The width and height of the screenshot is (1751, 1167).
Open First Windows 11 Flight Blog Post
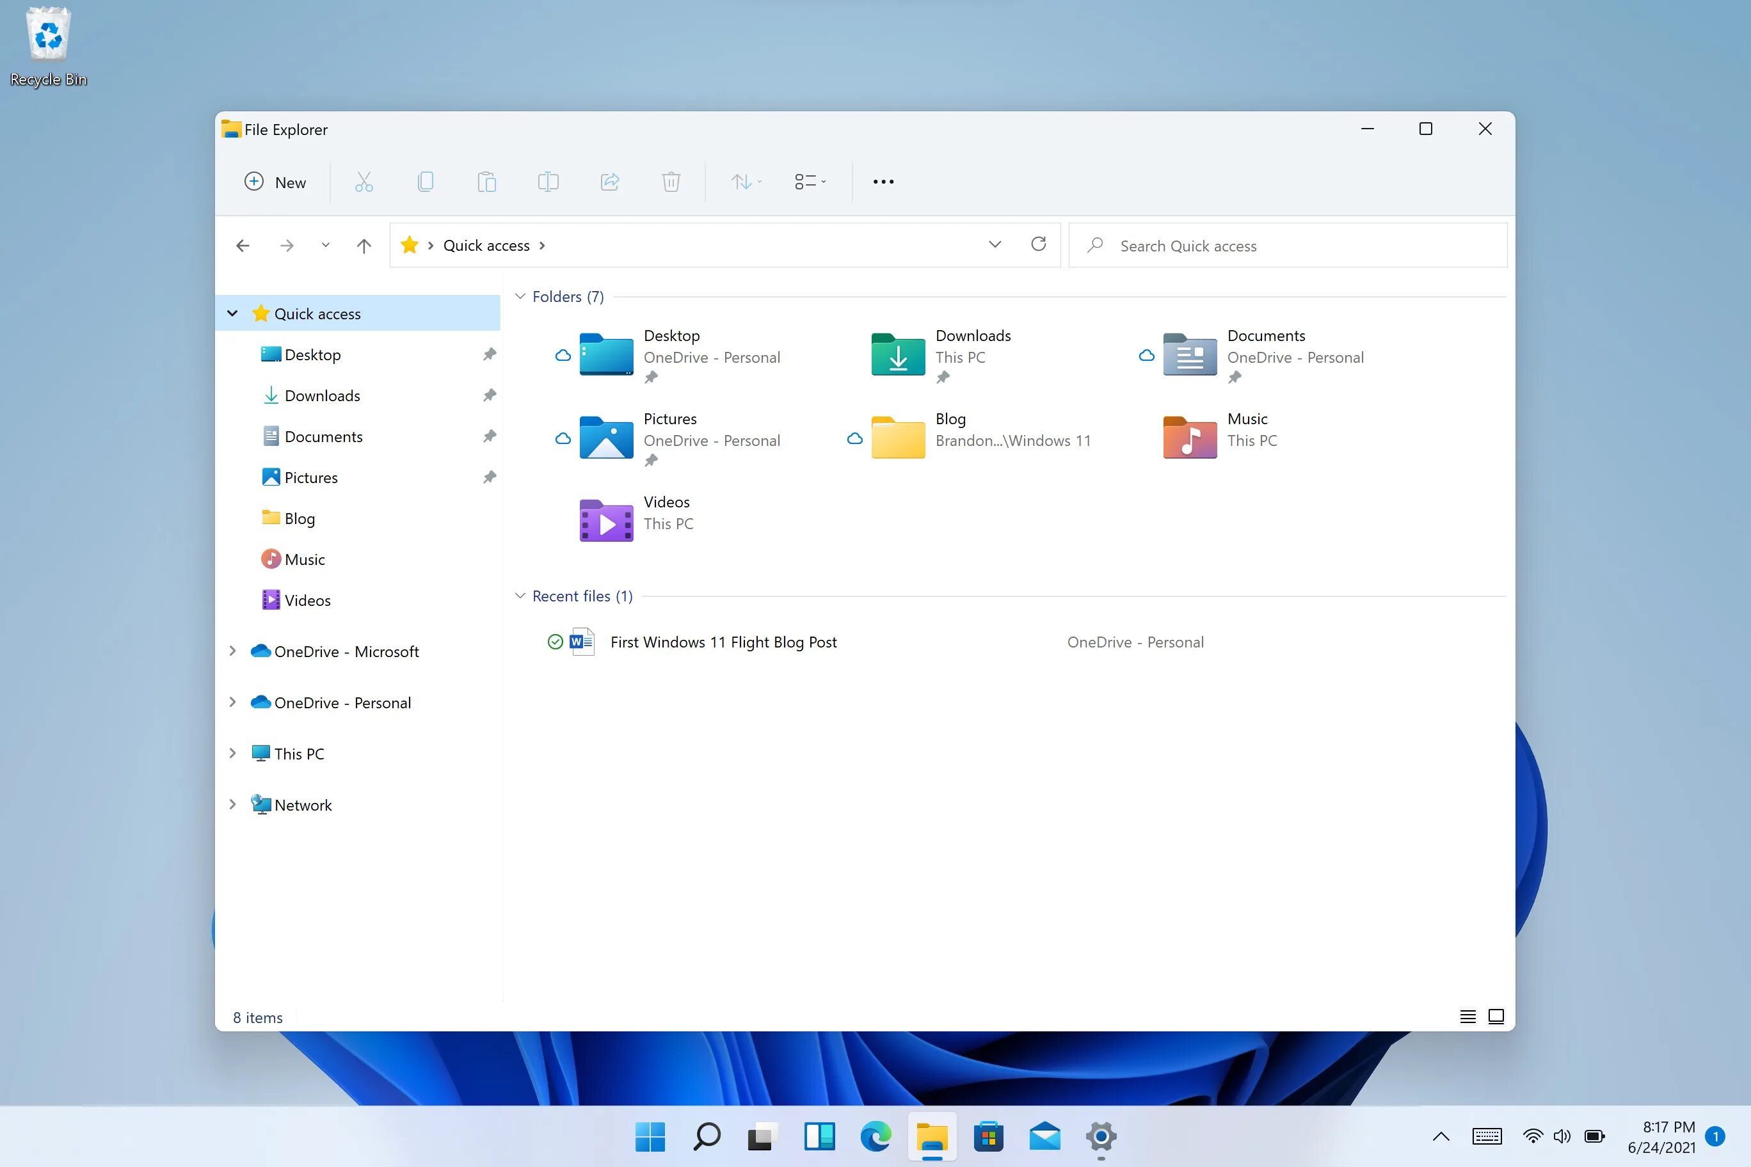(723, 641)
